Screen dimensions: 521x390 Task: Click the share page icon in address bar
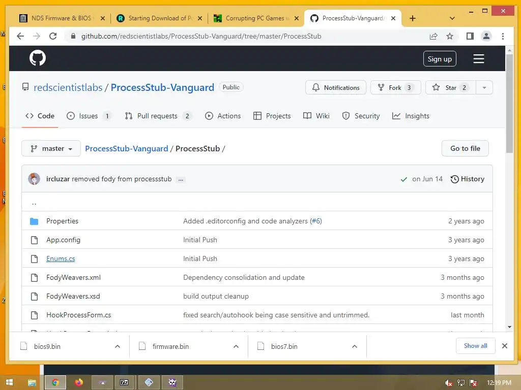click(433, 36)
